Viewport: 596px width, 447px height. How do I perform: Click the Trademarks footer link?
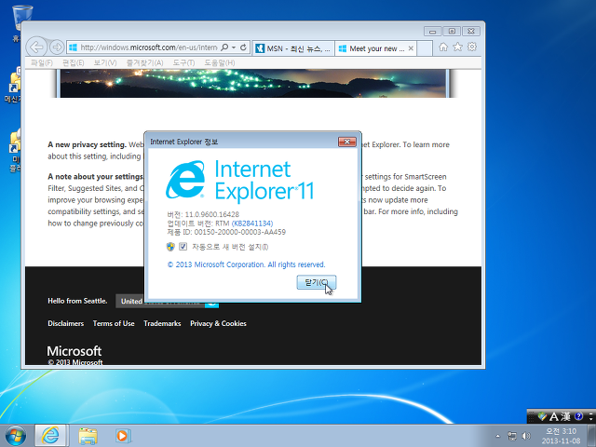[x=162, y=323]
